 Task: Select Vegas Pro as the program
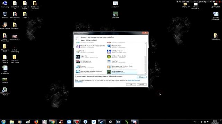point(91,56)
